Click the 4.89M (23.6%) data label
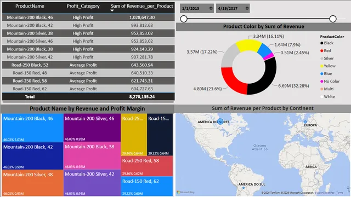This screenshot has width=351, height=197. [x=207, y=89]
